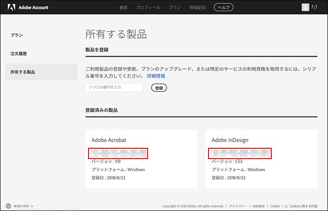Click the Adobe Acrobat product title
Image resolution: width=328 pixels, height=211 pixels.
[x=109, y=140]
